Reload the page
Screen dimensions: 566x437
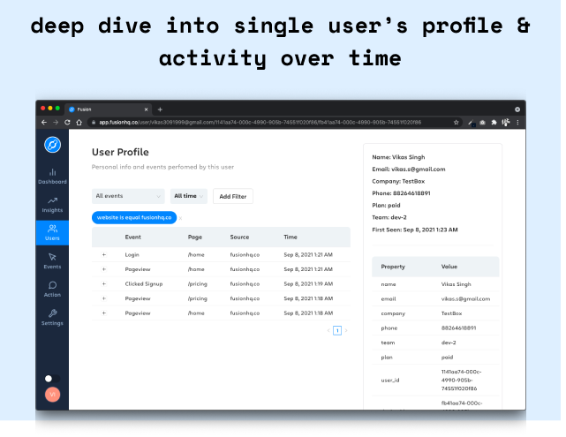(x=67, y=123)
